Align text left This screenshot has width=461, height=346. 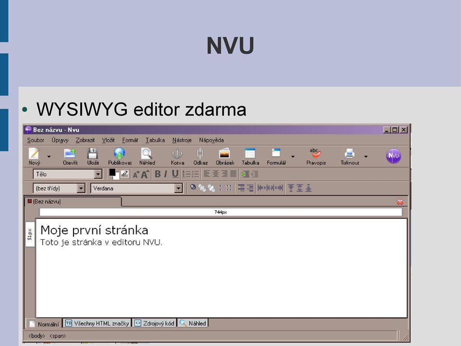tap(207, 174)
